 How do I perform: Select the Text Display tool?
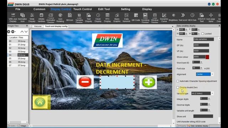coord(89,17)
